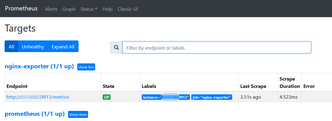
Task: Open the Graph page
Action: [x=69, y=9]
